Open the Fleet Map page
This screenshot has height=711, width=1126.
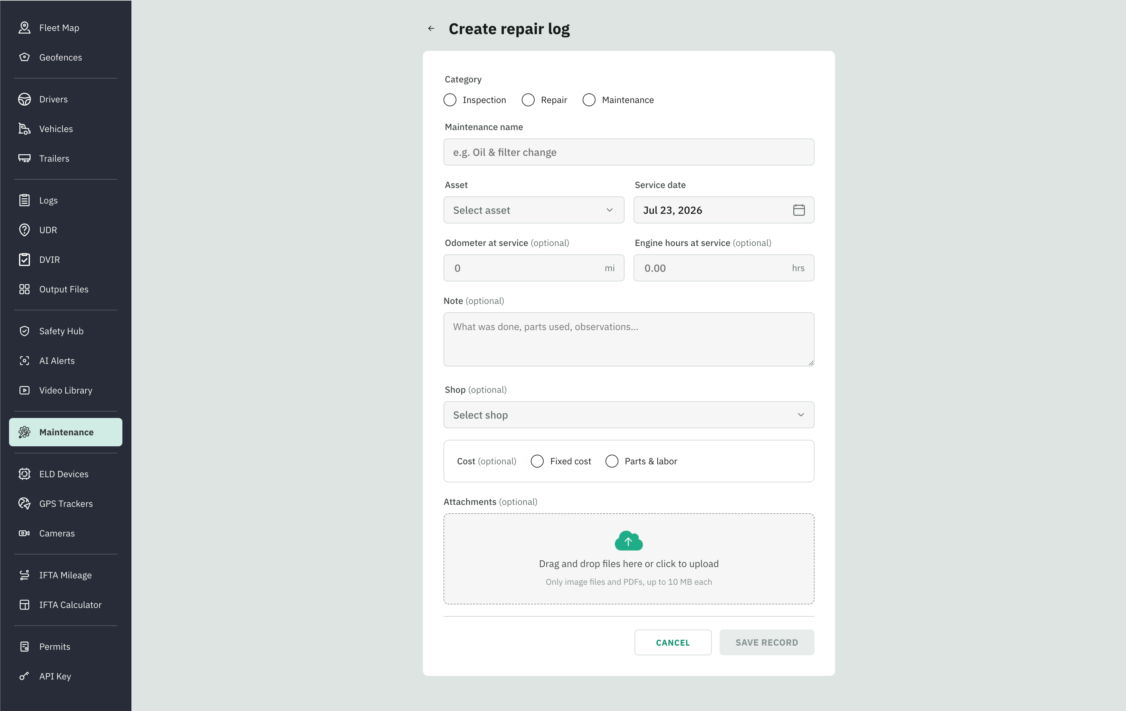pyautogui.click(x=65, y=28)
